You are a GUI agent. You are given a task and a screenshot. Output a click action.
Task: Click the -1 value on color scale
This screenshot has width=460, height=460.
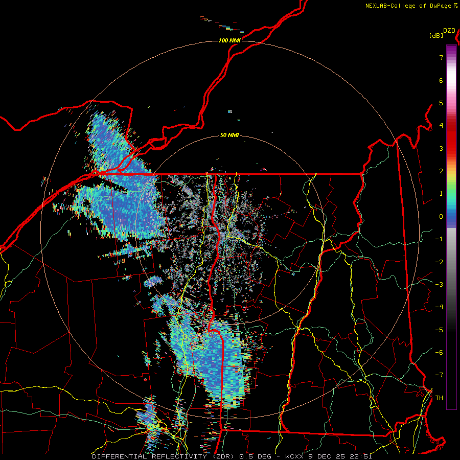(x=439, y=239)
